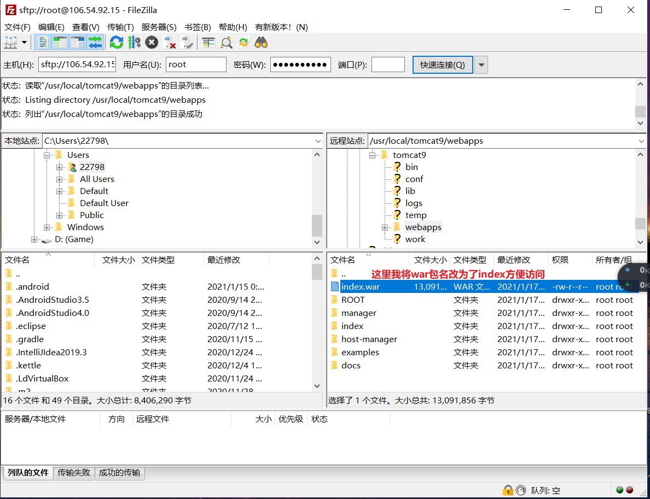650x499 pixels.
Task: Click the encryption lock status icon
Action: tap(508, 490)
